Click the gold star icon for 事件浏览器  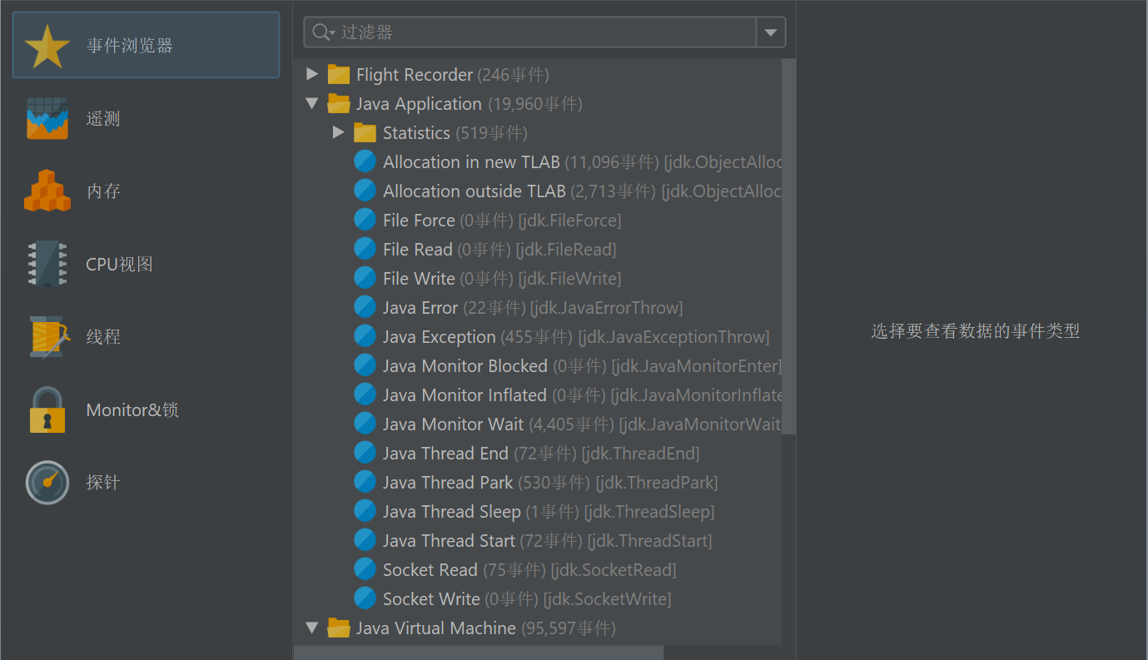[x=47, y=46]
